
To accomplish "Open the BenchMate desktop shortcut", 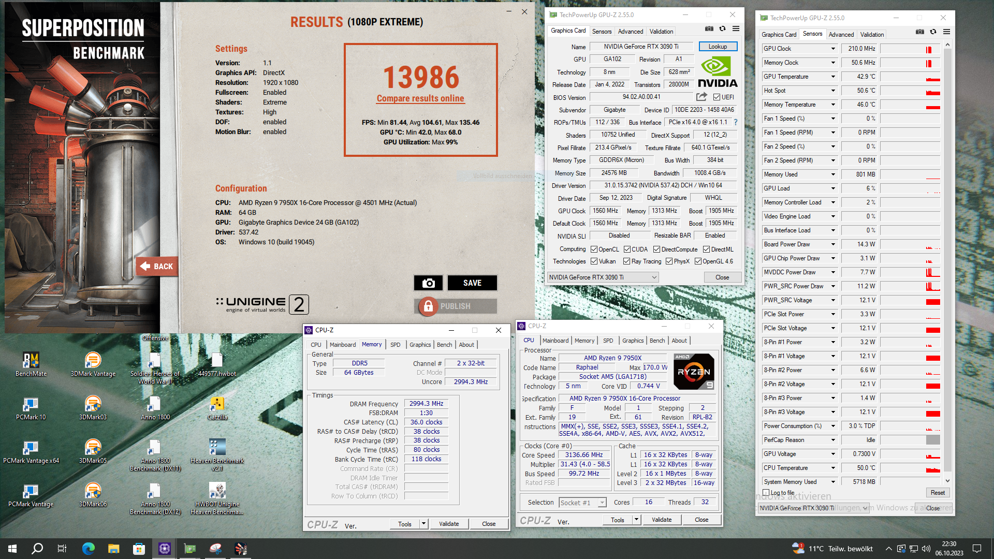I will [31, 364].
